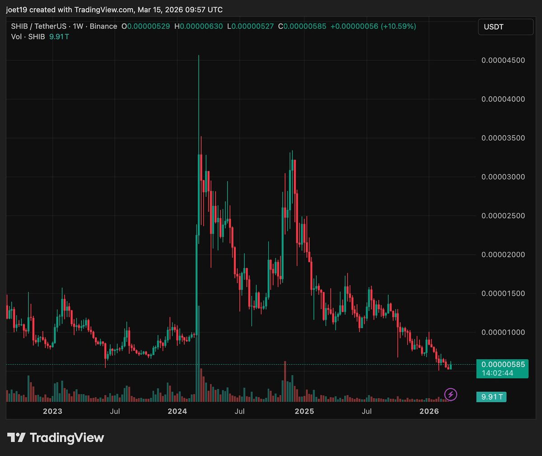Viewport: 542px width, 456px height.
Task: Click the change percentage (+10.59%)
Action: pos(399,27)
